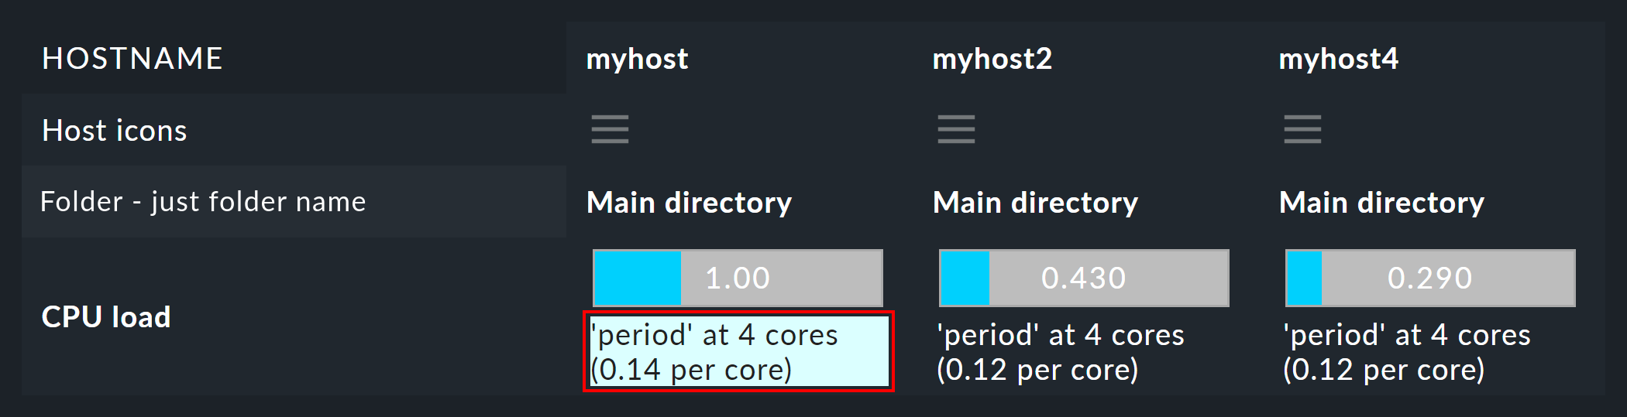Open Main directory folder under myhost

[689, 202]
